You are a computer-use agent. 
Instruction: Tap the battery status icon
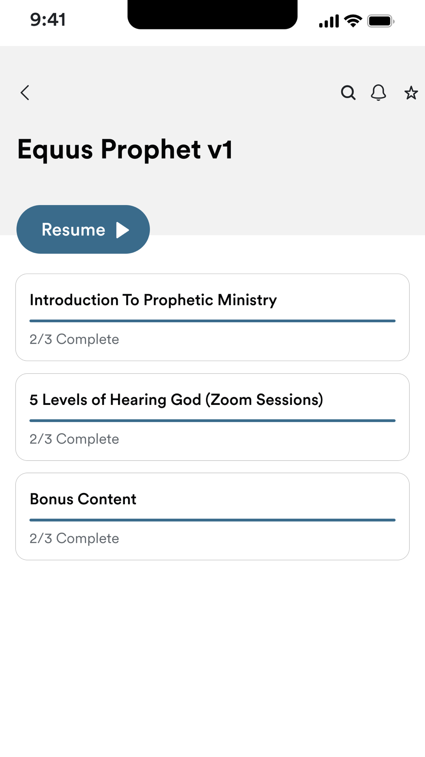[381, 21]
